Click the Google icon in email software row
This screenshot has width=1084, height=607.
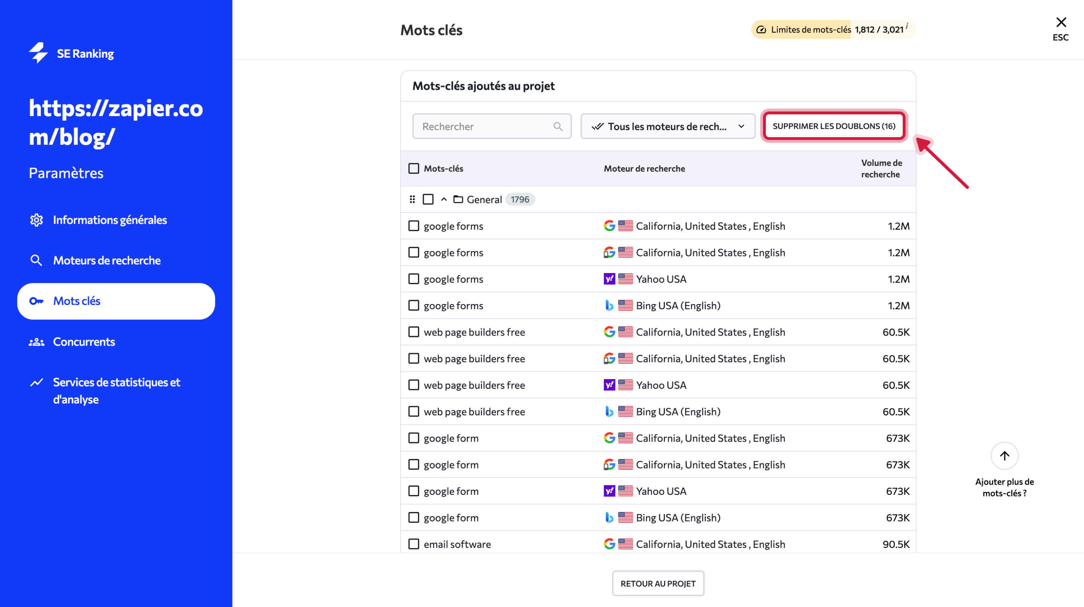click(x=609, y=544)
